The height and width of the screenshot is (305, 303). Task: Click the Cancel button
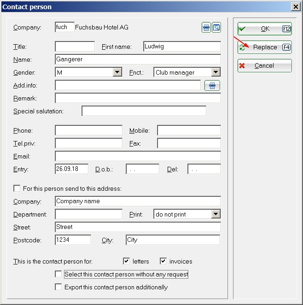[264, 65]
